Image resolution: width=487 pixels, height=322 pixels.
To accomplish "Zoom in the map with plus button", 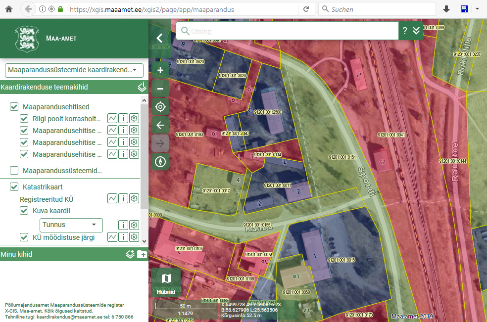I will point(160,70).
